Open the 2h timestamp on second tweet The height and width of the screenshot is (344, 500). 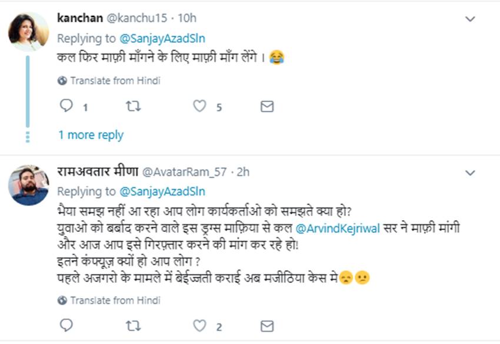click(x=242, y=172)
